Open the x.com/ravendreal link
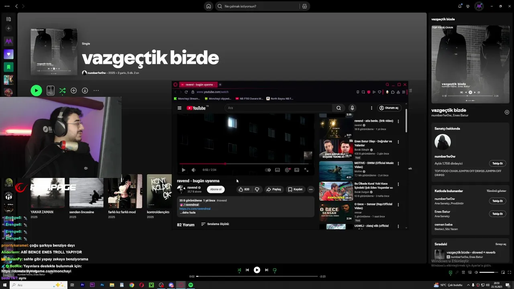This screenshot has width=514, height=289. click(195, 209)
